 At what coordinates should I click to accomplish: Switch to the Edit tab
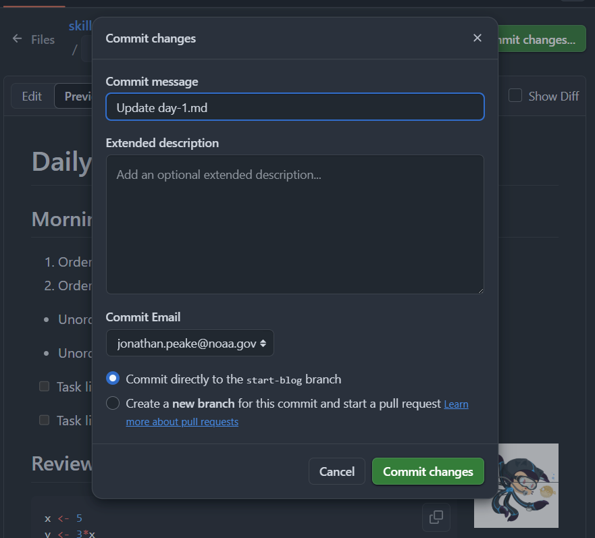coord(32,96)
